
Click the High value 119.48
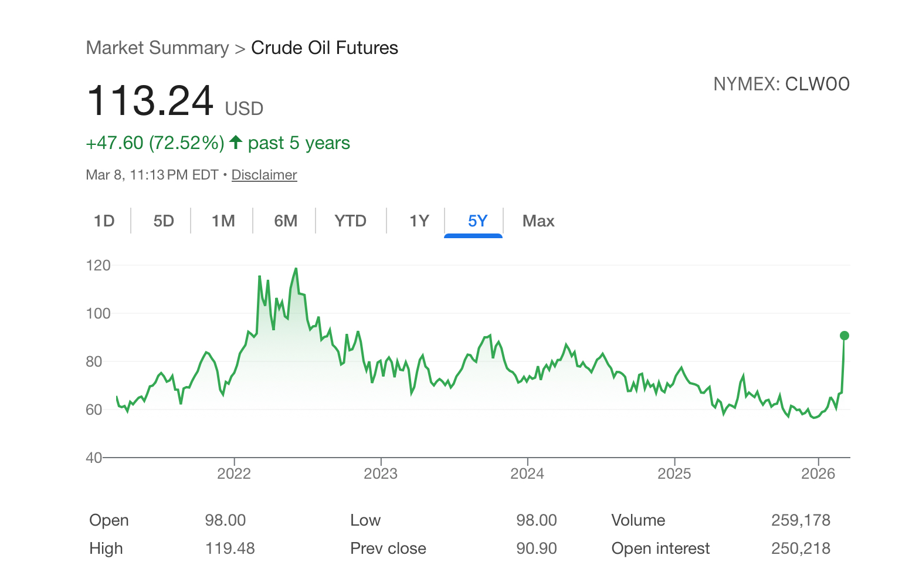230,549
